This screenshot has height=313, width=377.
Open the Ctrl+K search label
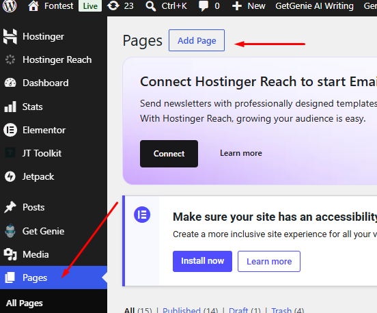coord(174,6)
